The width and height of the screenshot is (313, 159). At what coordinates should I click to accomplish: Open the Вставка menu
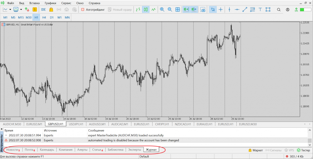click(34, 3)
